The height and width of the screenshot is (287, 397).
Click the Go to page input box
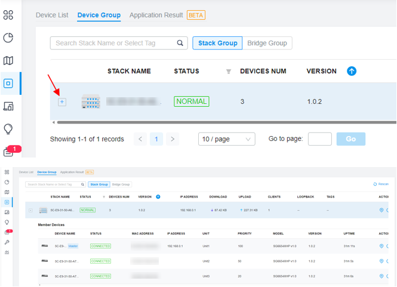coord(319,139)
